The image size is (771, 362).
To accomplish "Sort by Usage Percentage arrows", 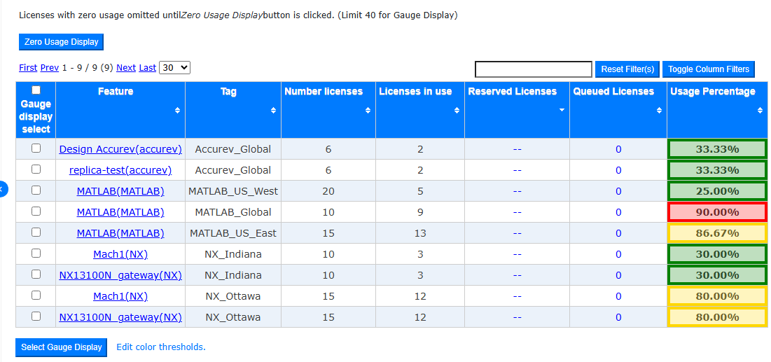I will (760, 111).
